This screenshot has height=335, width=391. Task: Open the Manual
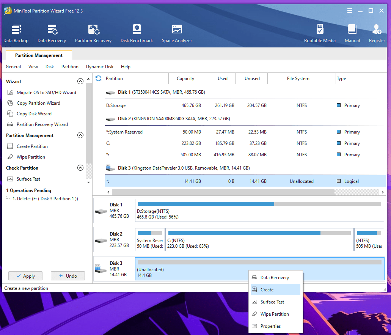(352, 33)
